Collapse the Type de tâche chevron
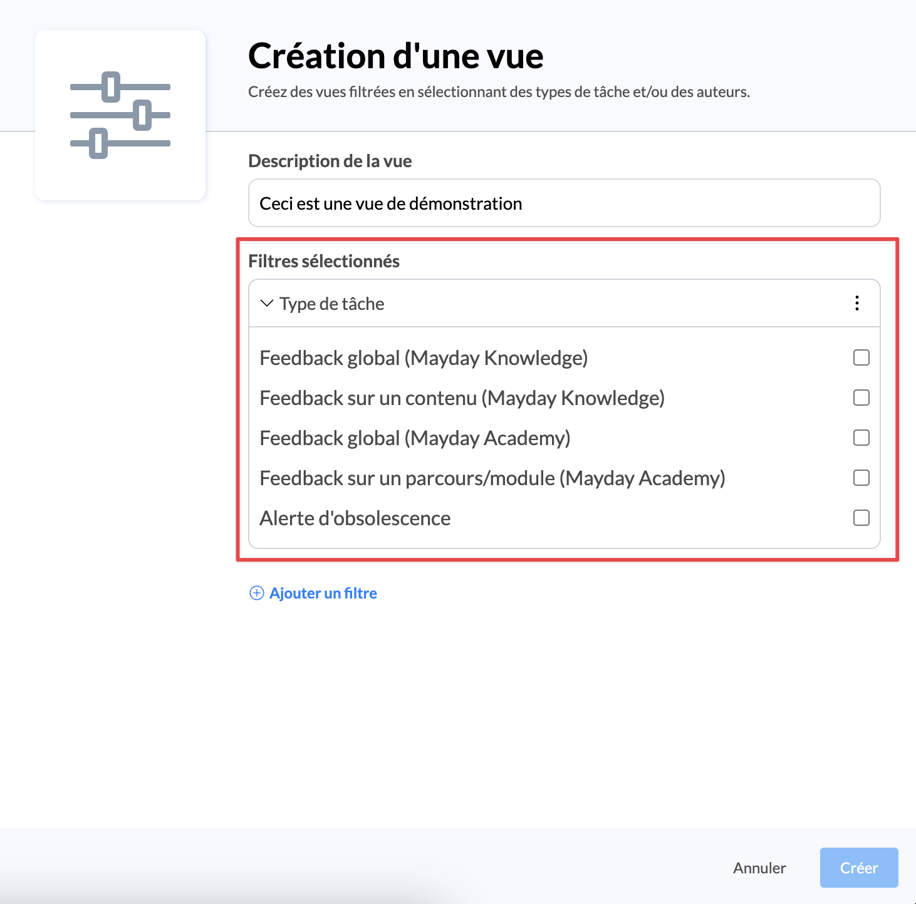The image size is (916, 904). [x=267, y=304]
